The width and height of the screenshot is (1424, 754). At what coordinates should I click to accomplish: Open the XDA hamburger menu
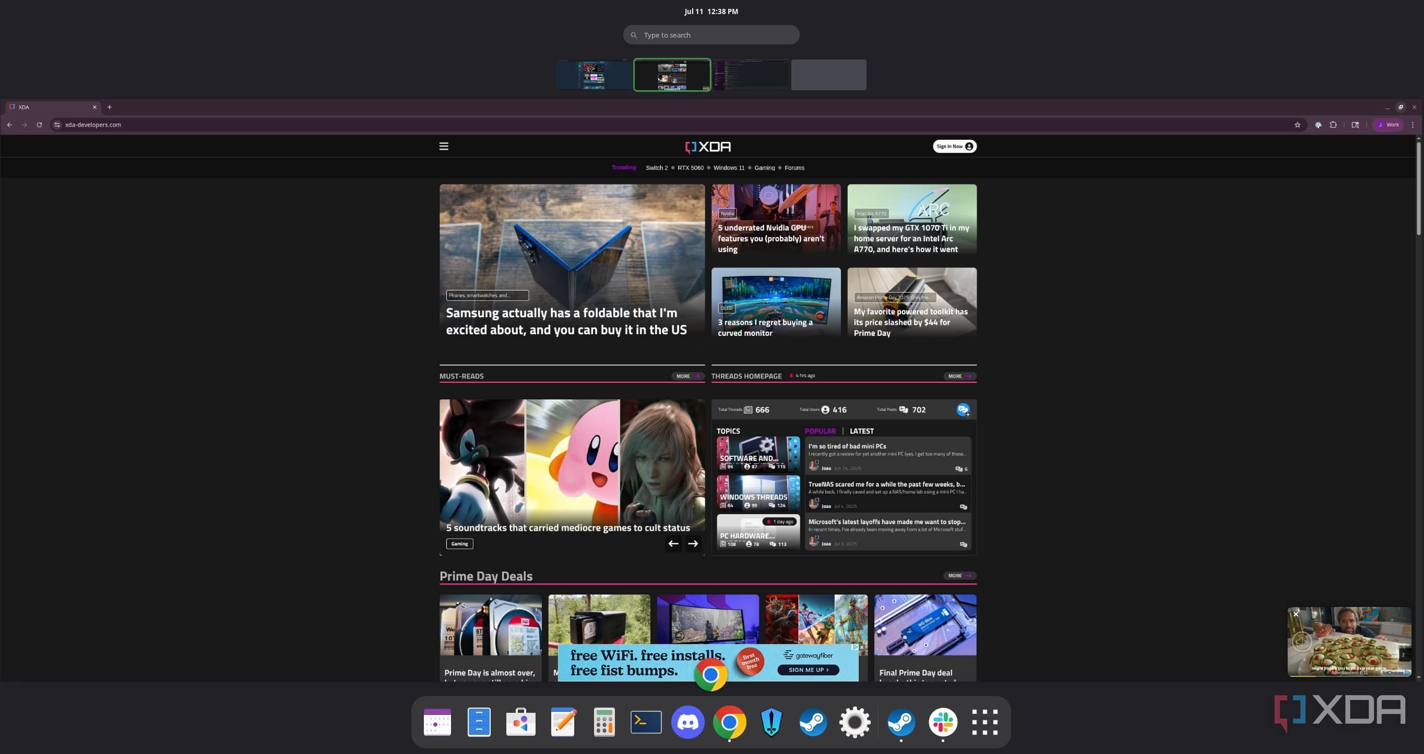pos(443,147)
